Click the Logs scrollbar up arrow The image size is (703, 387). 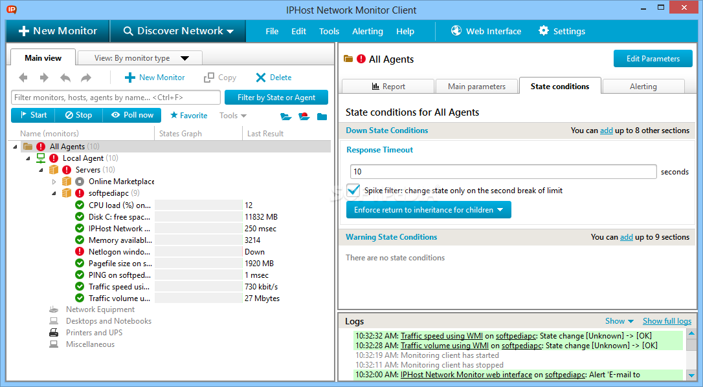(691, 333)
